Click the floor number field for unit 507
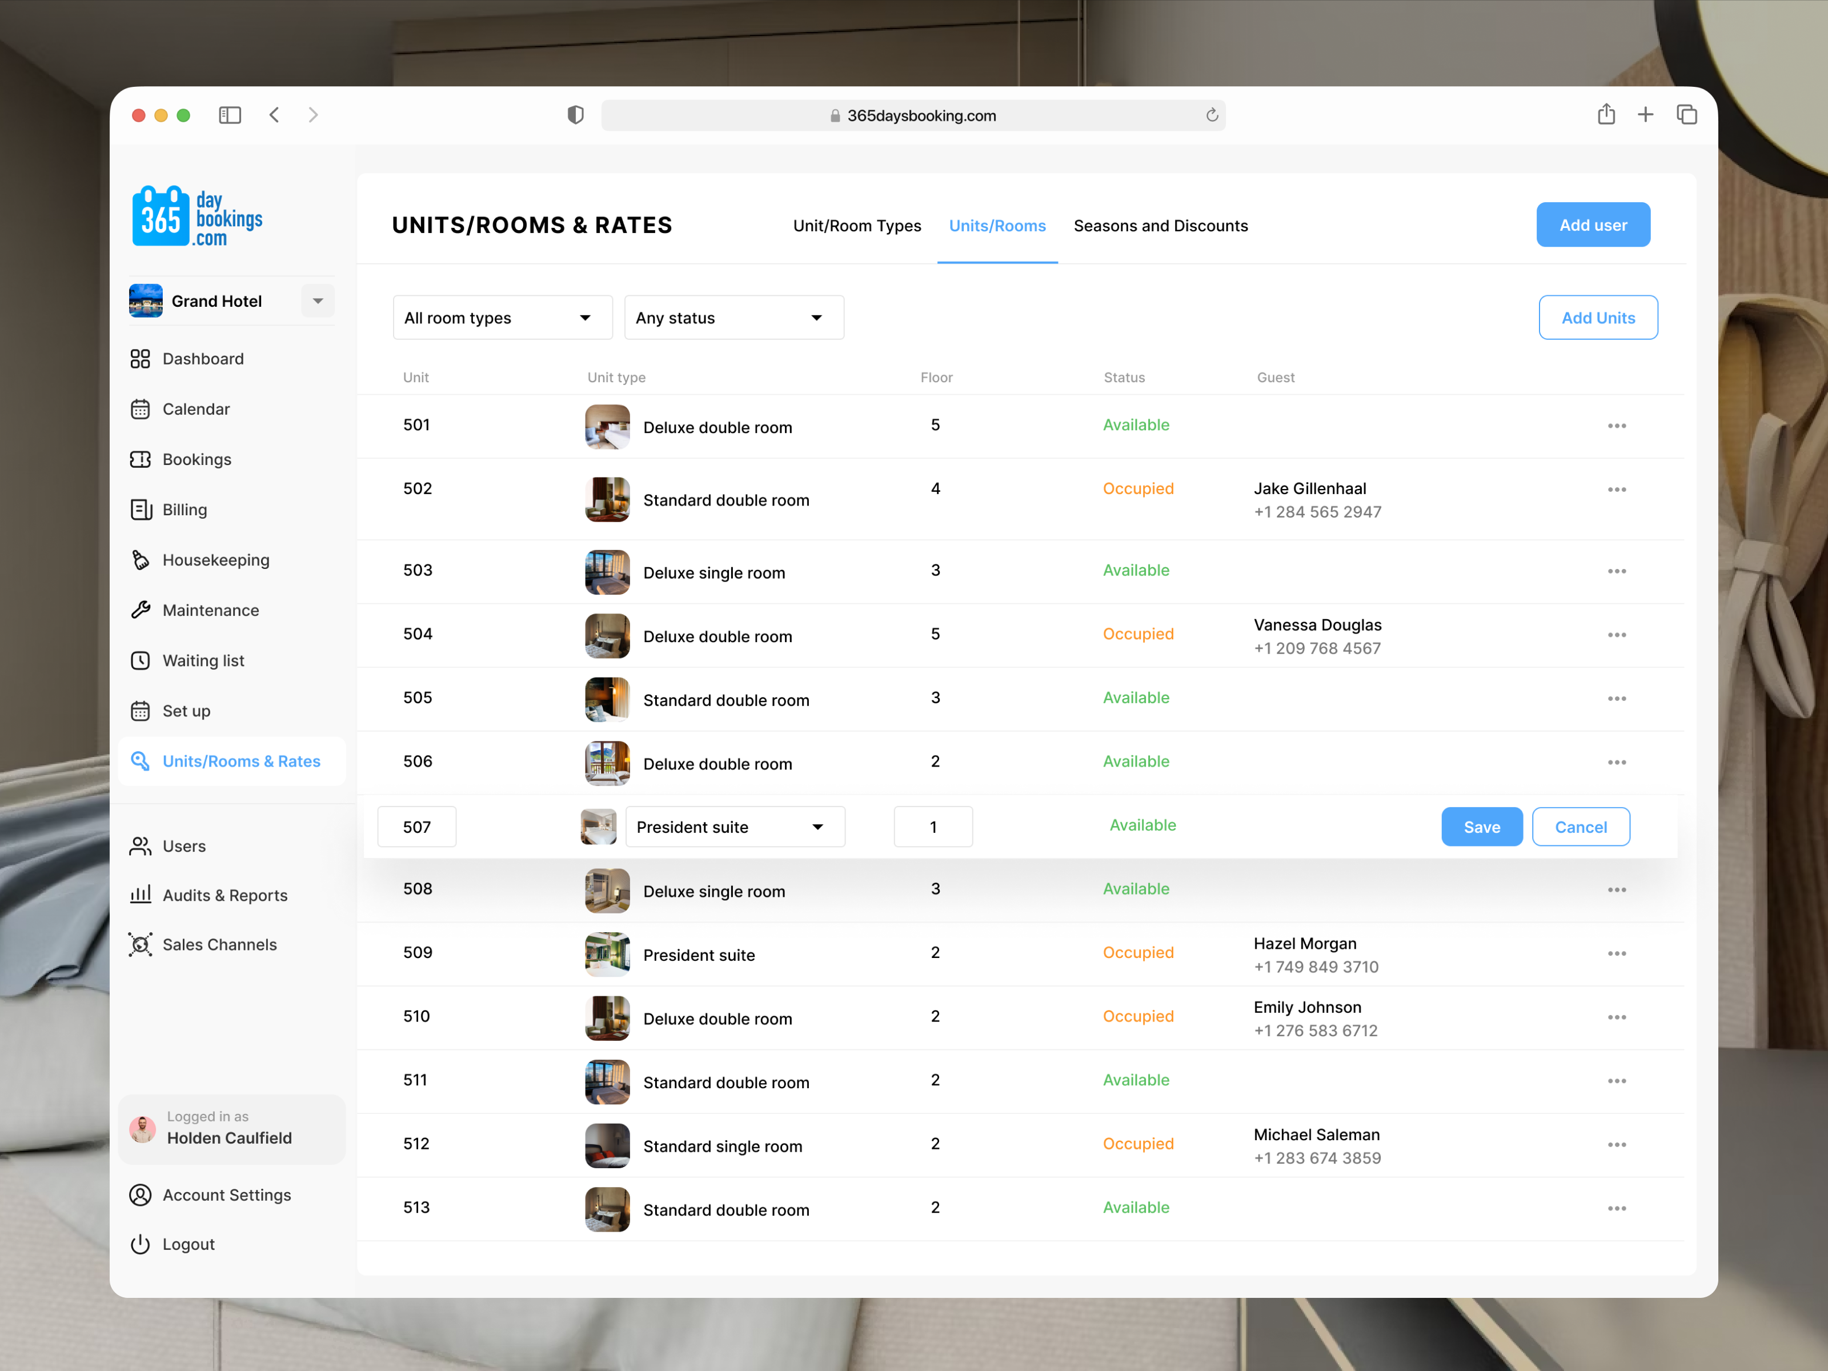This screenshot has height=1371, width=1828. tap(932, 827)
